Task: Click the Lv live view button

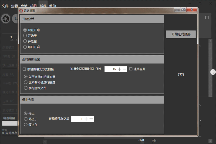Action: pyautogui.click(x=15, y=18)
